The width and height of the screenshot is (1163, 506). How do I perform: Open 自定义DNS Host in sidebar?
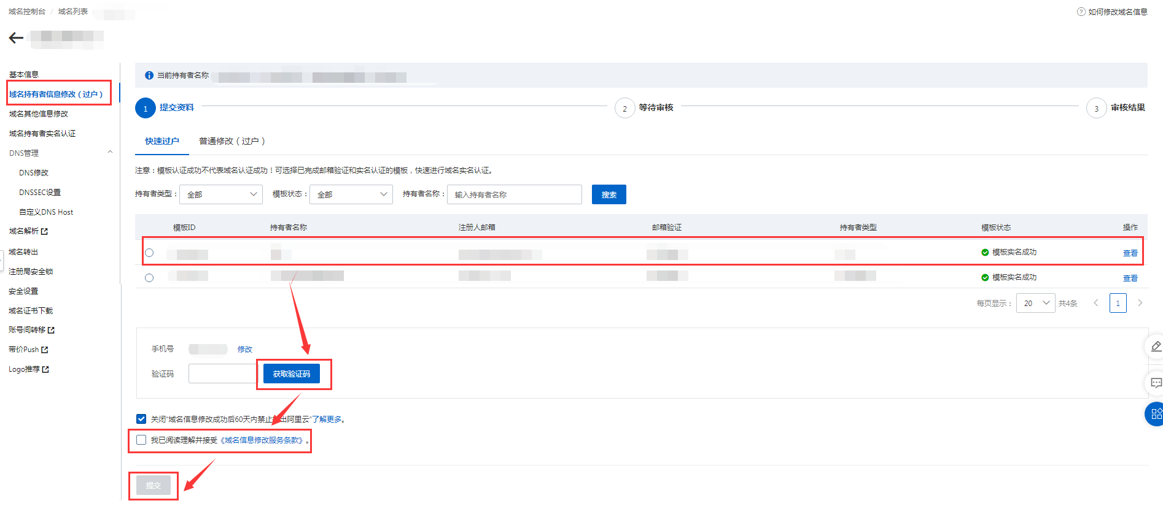coord(46,212)
